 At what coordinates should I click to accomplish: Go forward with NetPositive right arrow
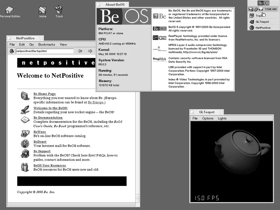(x=90, y=51)
